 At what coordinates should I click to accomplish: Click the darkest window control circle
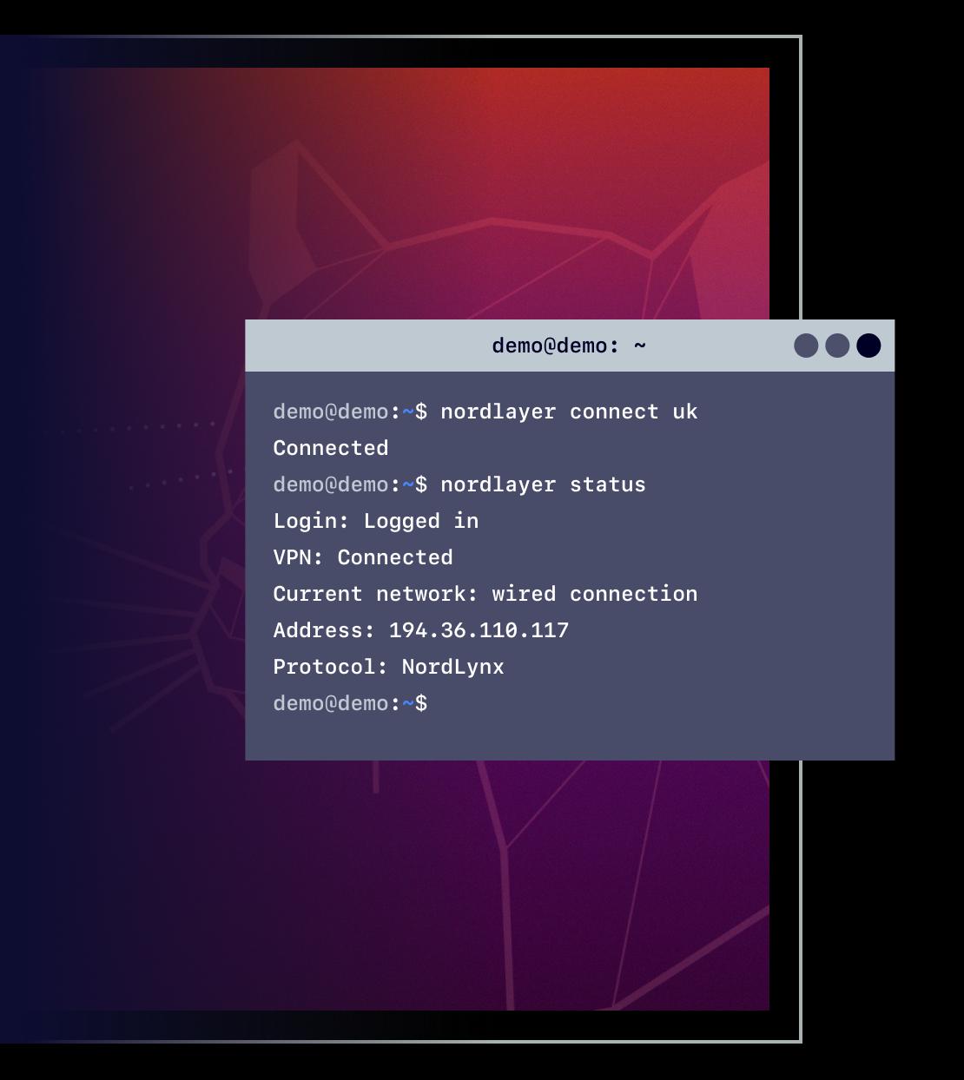(x=868, y=346)
